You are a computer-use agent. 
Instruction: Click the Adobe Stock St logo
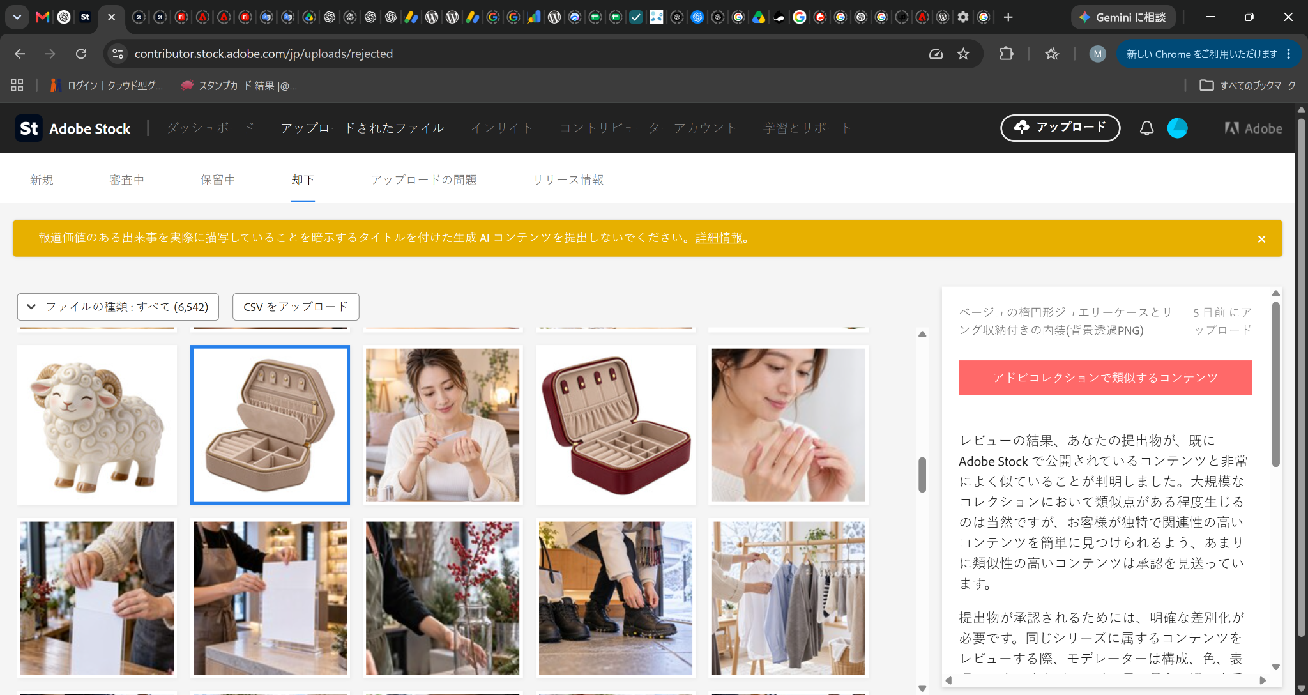29,128
